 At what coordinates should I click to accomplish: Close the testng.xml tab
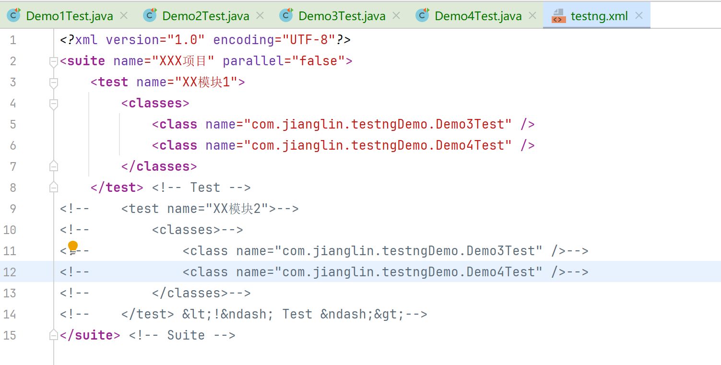tap(638, 16)
